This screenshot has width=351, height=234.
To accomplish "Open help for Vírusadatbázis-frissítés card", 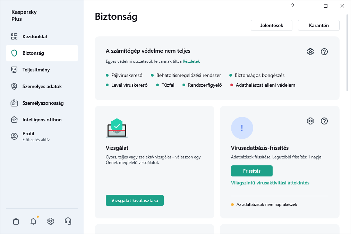I will click(324, 121).
